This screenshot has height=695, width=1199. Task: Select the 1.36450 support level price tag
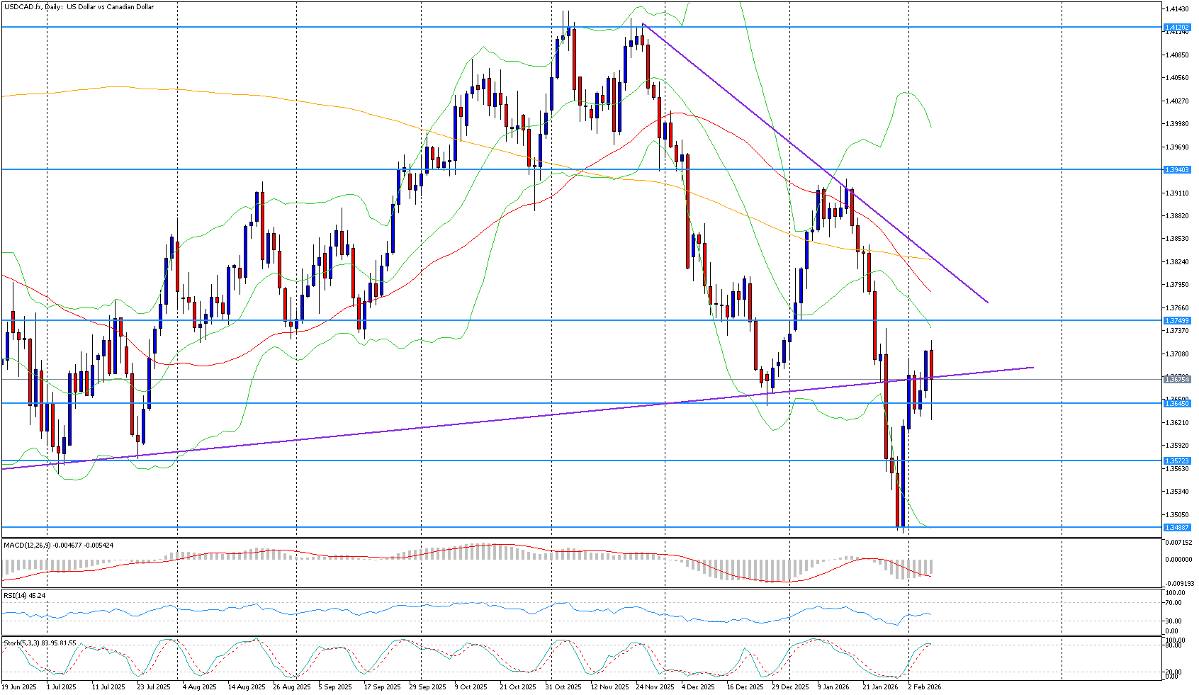click(1177, 403)
